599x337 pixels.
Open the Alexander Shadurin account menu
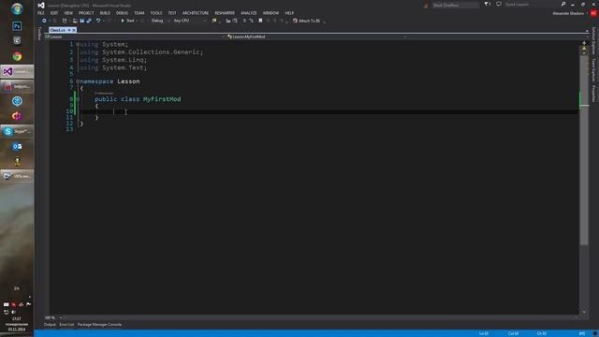point(570,13)
